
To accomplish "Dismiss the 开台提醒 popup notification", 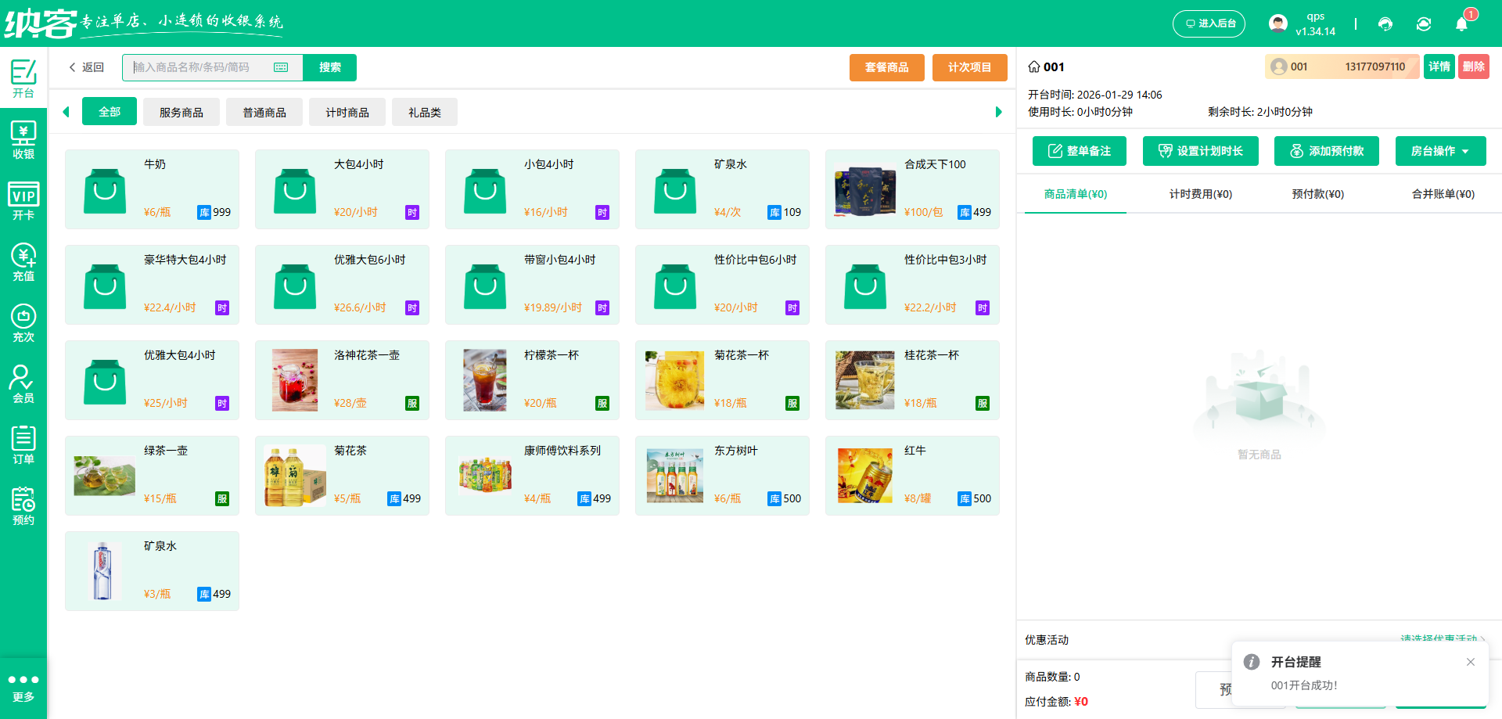I will coord(1470,662).
